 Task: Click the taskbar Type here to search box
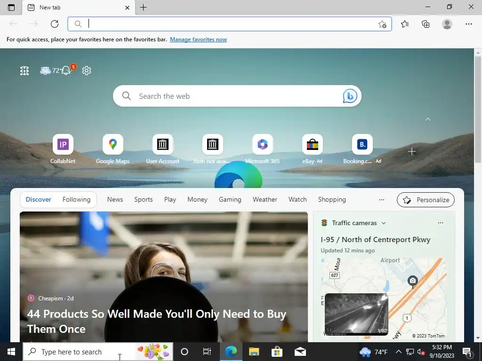click(98, 352)
